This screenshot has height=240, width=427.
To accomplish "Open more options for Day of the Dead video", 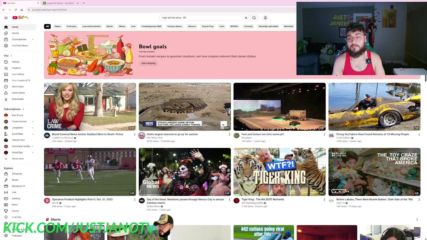I will (x=229, y=200).
